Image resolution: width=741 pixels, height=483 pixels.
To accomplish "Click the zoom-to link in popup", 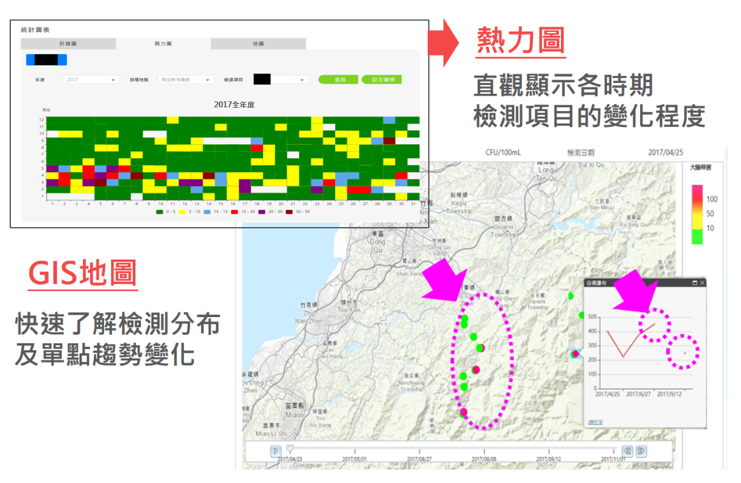I will tap(595, 422).
